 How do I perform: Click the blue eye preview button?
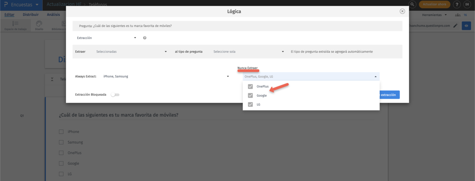tap(466, 26)
